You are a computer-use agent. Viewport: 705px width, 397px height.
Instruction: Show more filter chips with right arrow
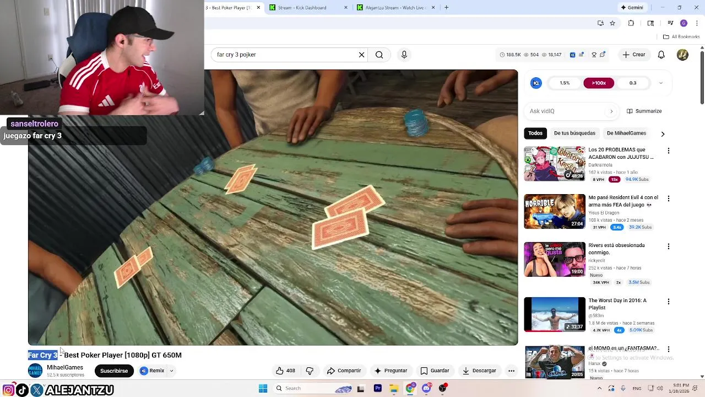tap(663, 133)
